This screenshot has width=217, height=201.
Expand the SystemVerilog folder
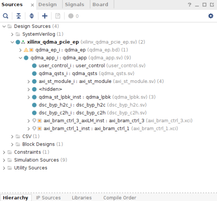point(12,34)
